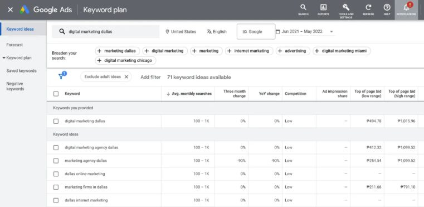
Task: Click the sort arrow on Avg. monthly searches
Action: (168, 94)
